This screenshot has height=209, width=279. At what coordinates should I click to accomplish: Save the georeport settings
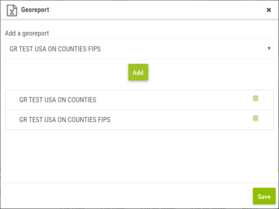264,196
